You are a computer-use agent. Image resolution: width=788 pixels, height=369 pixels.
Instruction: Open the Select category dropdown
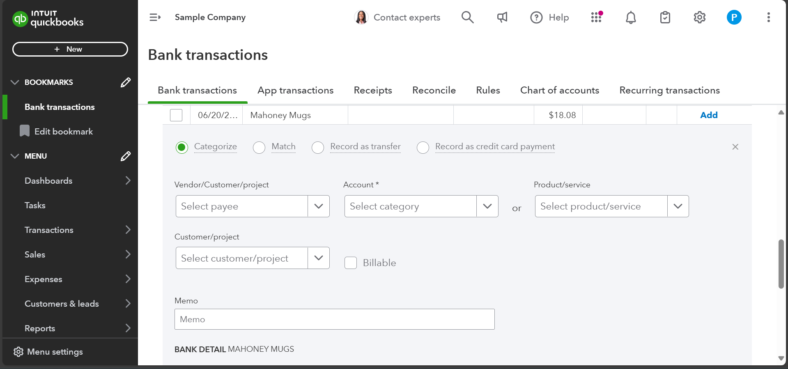(x=487, y=206)
